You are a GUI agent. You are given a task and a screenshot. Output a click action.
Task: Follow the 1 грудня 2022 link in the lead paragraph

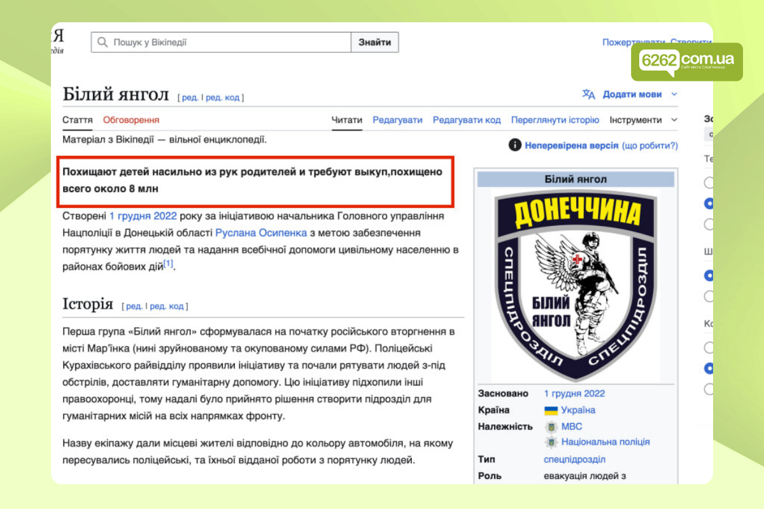(143, 216)
